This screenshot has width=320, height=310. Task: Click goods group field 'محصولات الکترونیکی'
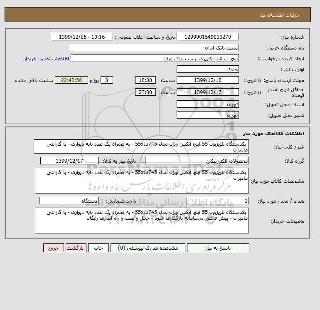point(197,161)
